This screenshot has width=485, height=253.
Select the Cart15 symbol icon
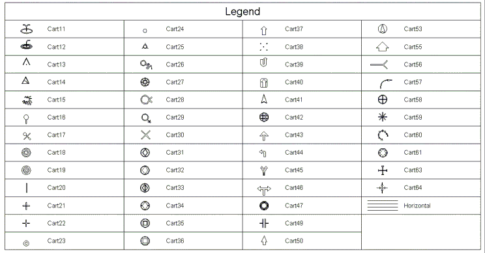point(27,100)
